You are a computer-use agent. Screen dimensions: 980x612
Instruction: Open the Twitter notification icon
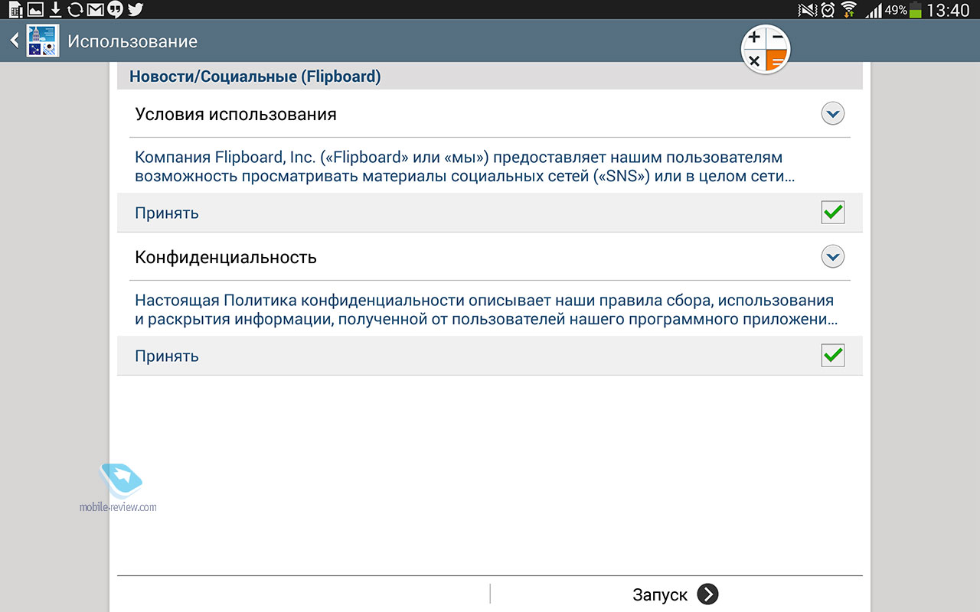135,9
